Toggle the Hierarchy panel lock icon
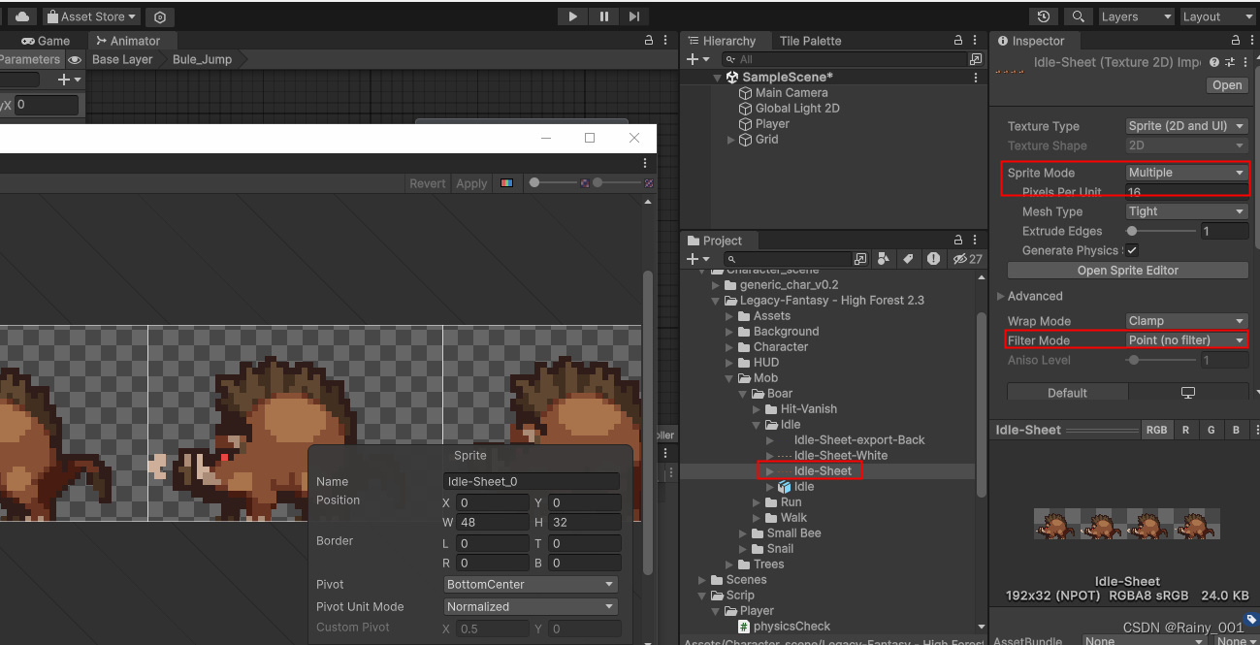The height and width of the screenshot is (645, 1260). pyautogui.click(x=958, y=41)
